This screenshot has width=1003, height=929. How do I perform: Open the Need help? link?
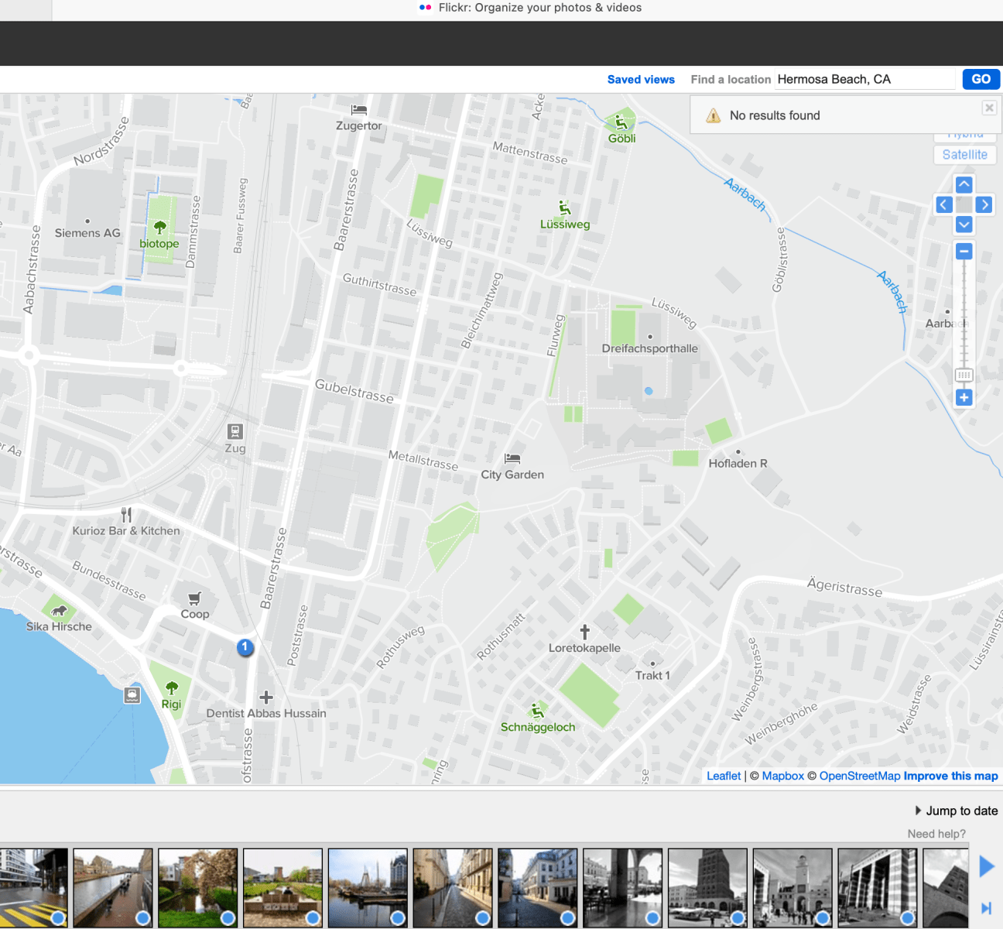coord(936,834)
